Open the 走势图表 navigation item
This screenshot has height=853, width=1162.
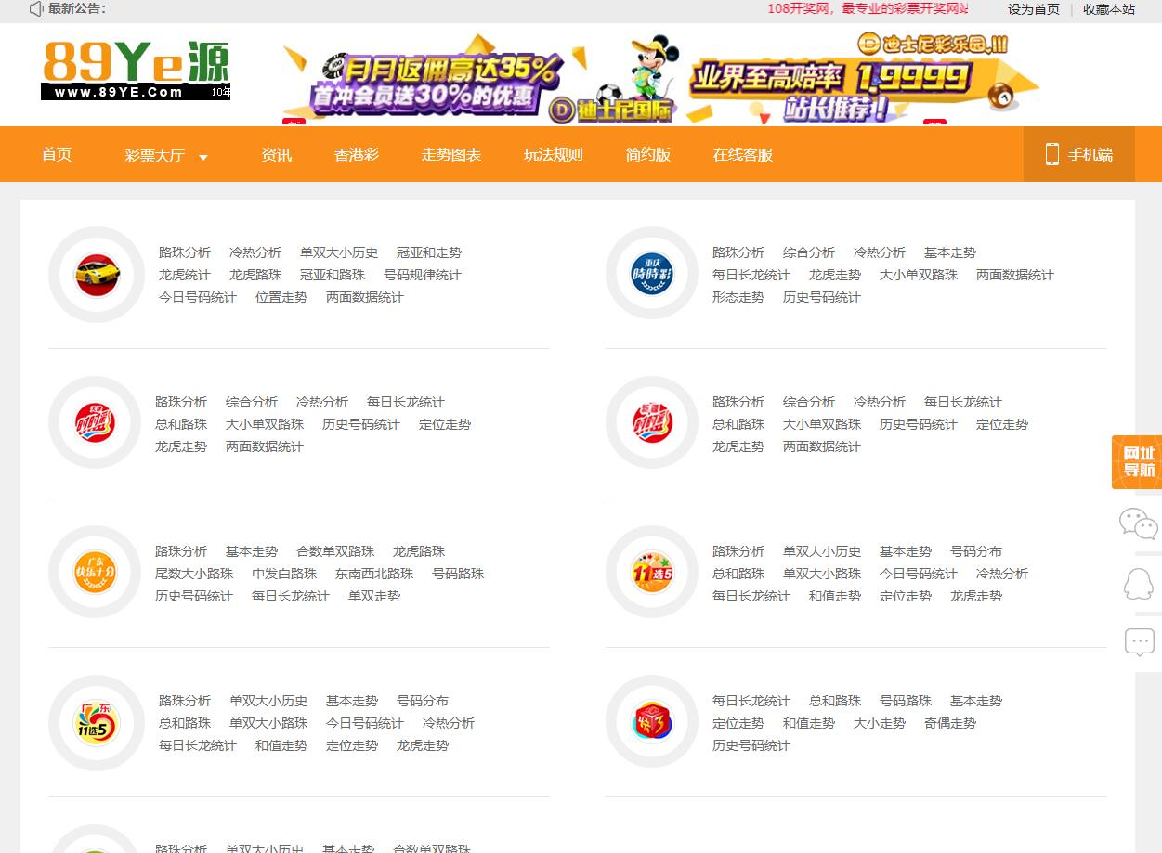pyautogui.click(x=451, y=154)
